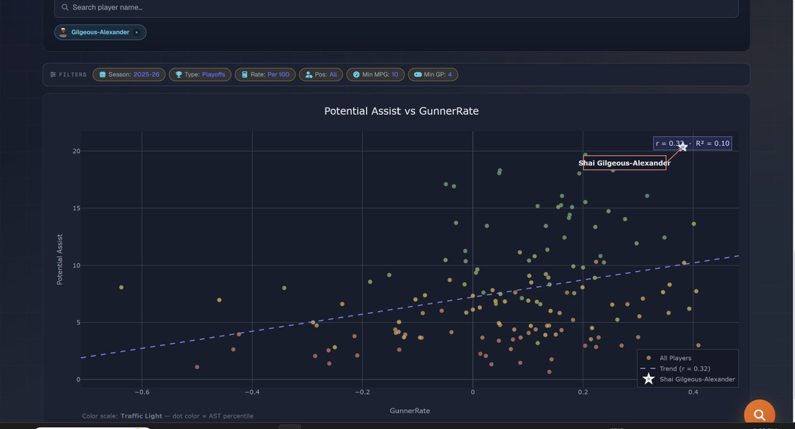Click the gamepad icon on the Min GP filter
This screenshot has width=795, height=429.
tap(418, 74)
